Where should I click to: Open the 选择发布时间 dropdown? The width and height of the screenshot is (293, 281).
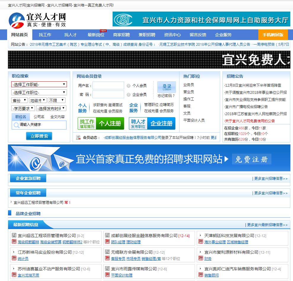(x=51, y=108)
